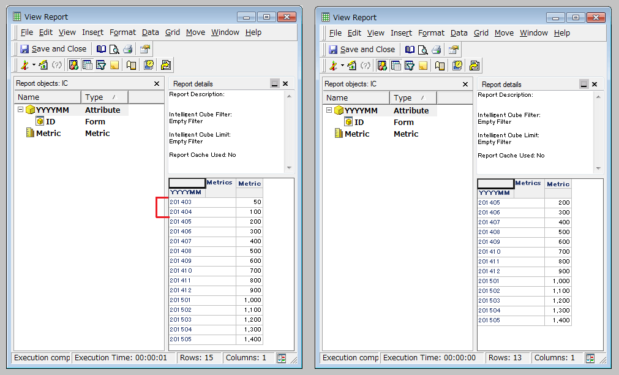Collapse the YYYYMM attribute tree in right window
This screenshot has width=619, height=375.
tap(329, 111)
